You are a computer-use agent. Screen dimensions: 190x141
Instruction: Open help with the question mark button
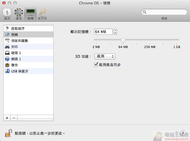click(183, 133)
